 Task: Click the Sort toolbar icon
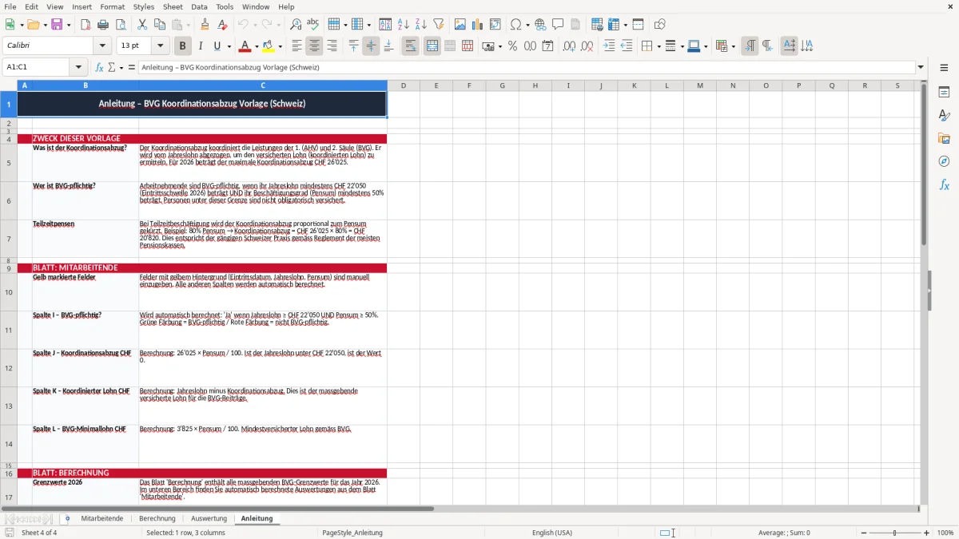tap(385, 25)
